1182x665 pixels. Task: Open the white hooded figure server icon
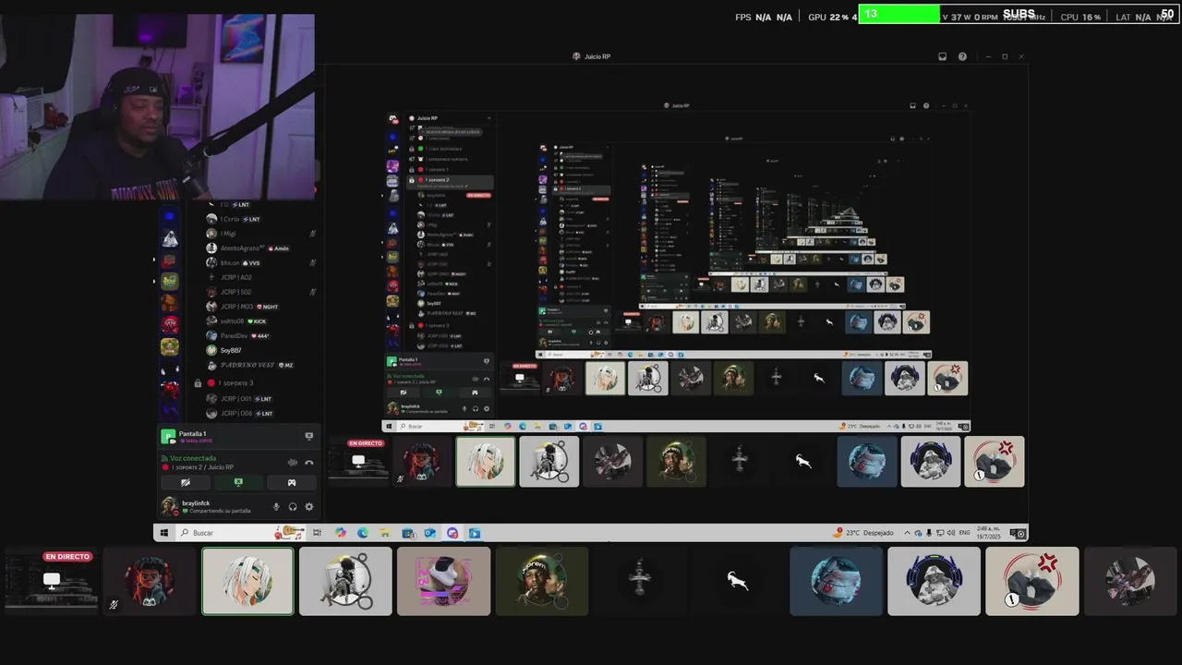tap(170, 238)
